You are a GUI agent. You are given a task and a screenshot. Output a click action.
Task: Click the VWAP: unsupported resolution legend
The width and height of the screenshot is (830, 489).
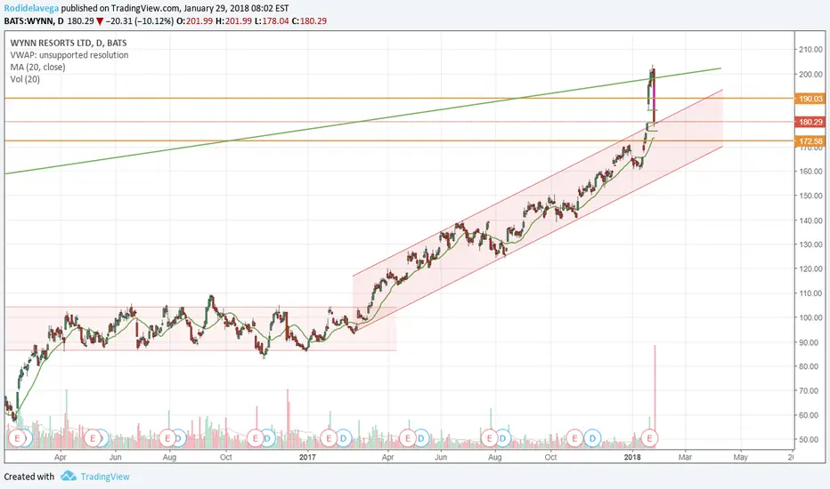pyautogui.click(x=69, y=55)
